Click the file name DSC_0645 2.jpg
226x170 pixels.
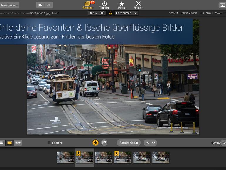click(x=40, y=13)
